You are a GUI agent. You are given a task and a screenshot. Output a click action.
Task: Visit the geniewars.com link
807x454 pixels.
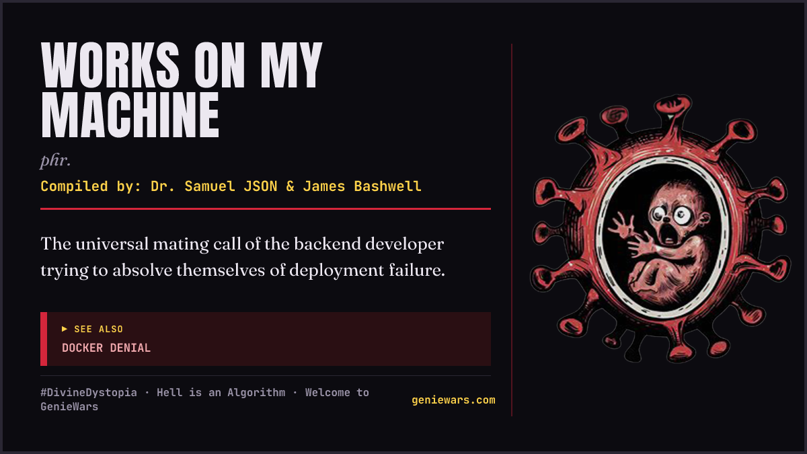453,400
